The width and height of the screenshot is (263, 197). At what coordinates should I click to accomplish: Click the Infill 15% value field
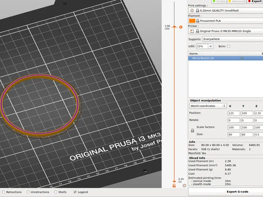202,46
